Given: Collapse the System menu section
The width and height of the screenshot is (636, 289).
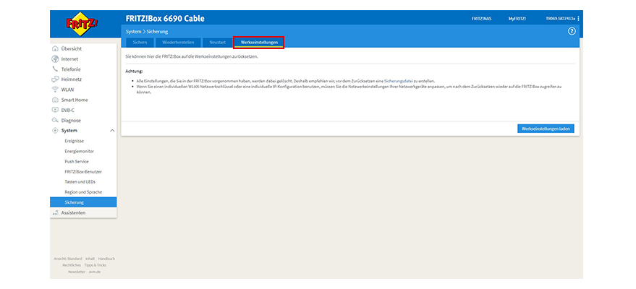Looking at the screenshot, I should pos(111,131).
